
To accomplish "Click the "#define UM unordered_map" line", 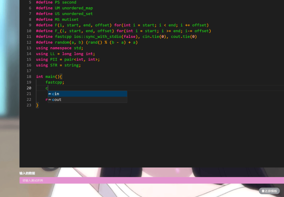I will pos(64,8).
